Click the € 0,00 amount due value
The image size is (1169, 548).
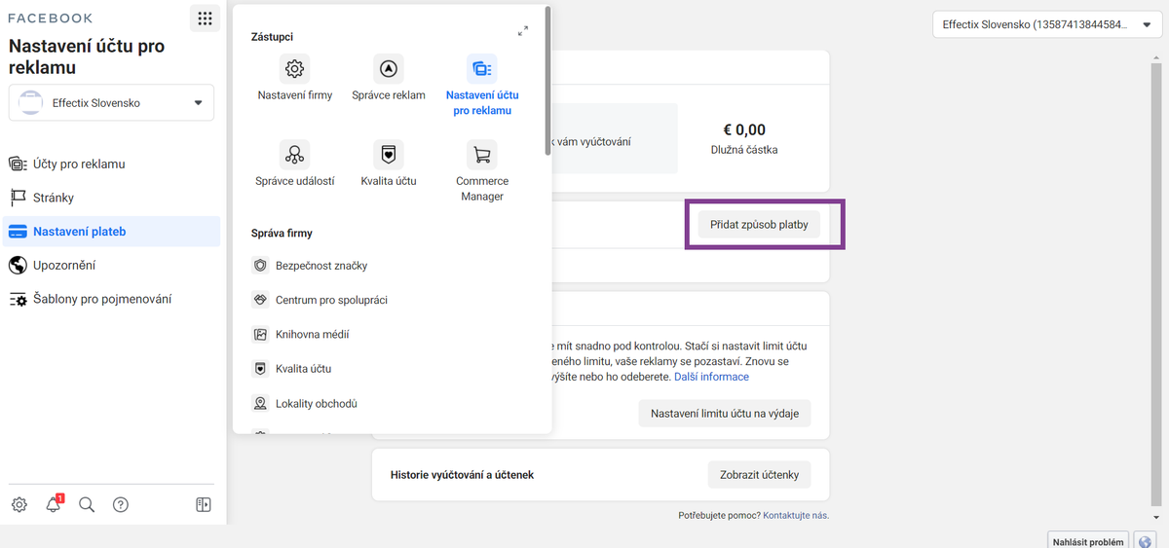tap(744, 129)
